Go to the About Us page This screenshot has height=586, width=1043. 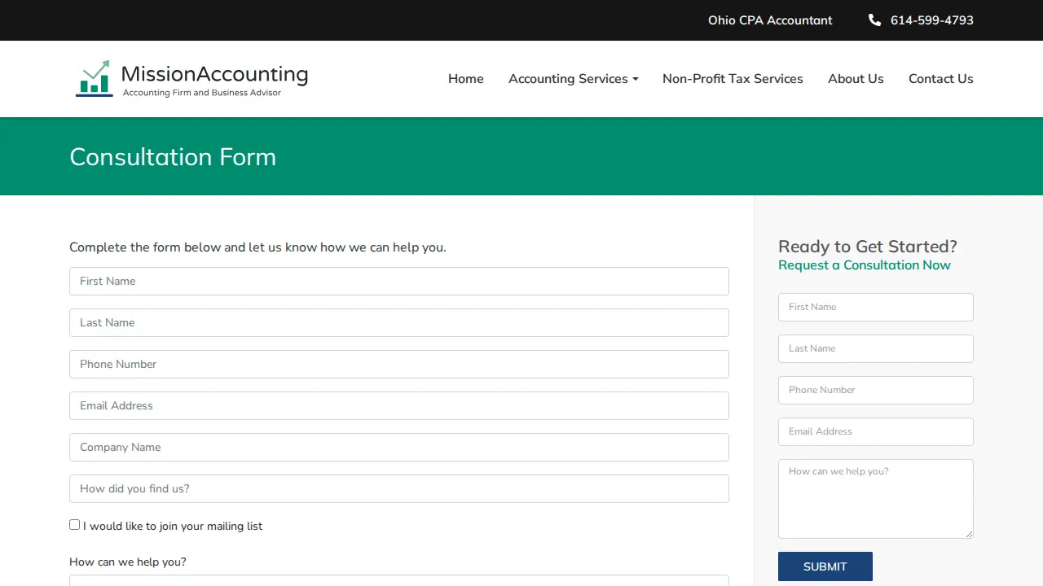(856, 79)
